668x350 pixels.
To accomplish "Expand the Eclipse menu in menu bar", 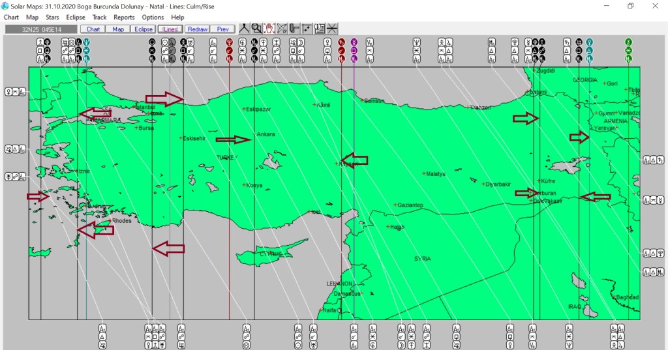I will [76, 17].
